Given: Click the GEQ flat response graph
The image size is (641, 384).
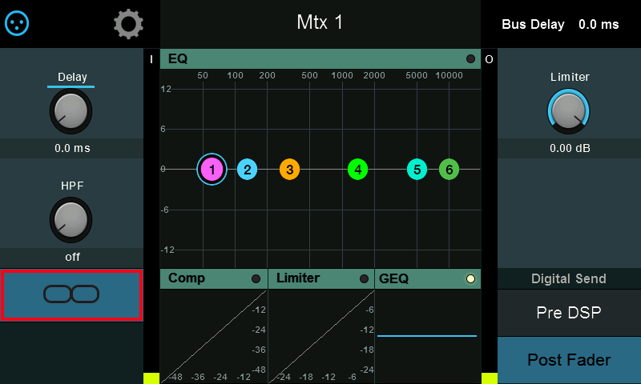Looking at the screenshot, I should tap(428, 337).
